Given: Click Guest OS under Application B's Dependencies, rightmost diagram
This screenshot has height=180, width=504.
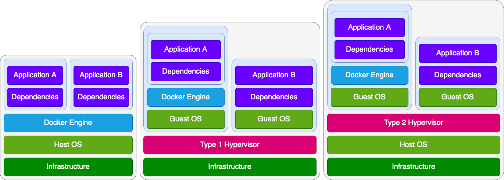Looking at the screenshot, I should click(458, 97).
